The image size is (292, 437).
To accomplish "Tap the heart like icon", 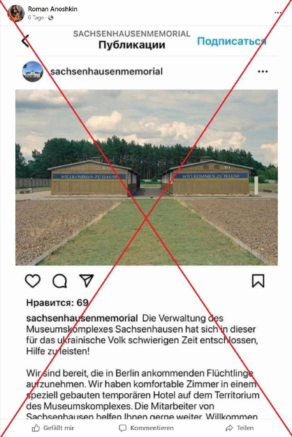I will pyautogui.click(x=33, y=281).
